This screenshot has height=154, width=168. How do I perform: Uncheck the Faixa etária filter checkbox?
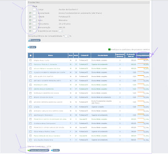coord(30,24)
